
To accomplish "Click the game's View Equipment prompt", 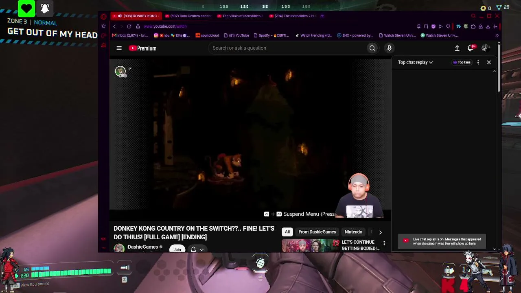I will pyautogui.click(x=32, y=284).
